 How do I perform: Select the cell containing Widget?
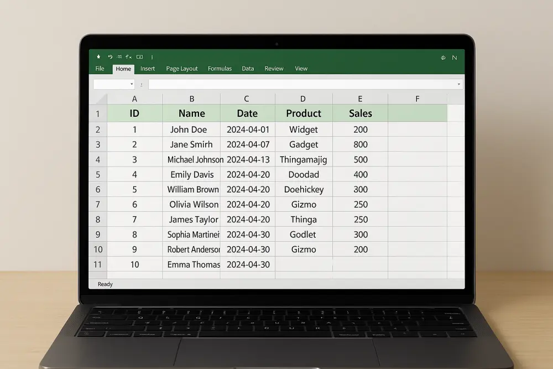point(303,129)
